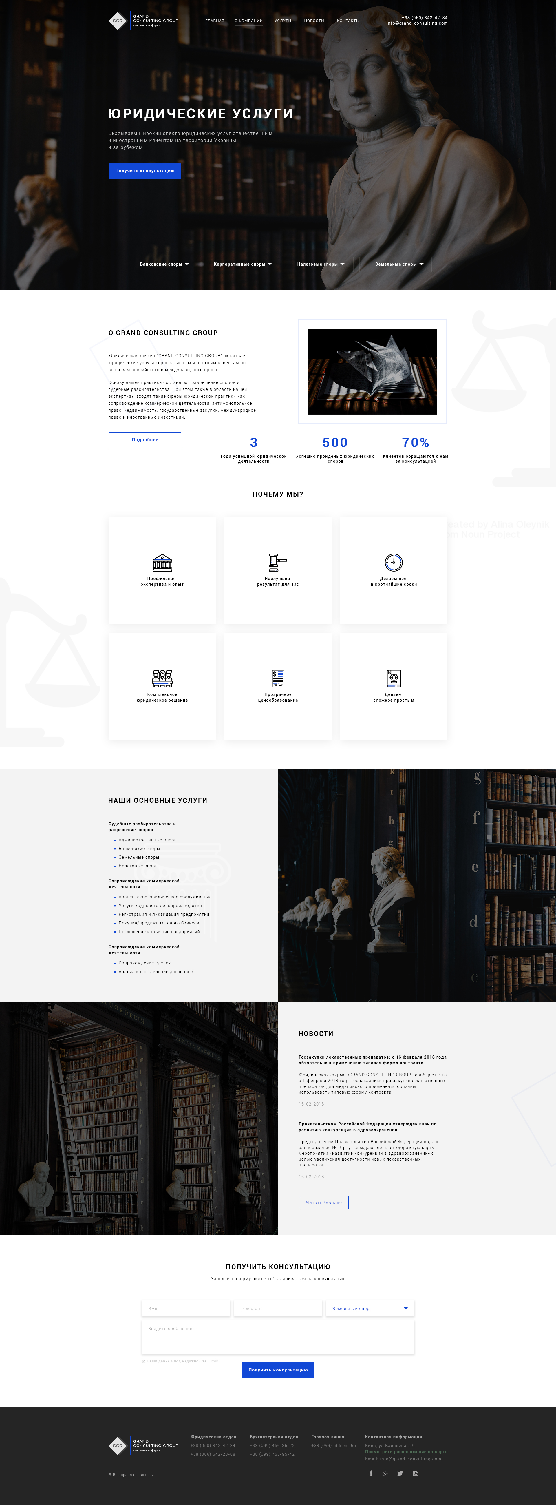Submit the form with Получить консультацию button
Image resolution: width=556 pixels, height=1505 pixels.
(278, 1370)
